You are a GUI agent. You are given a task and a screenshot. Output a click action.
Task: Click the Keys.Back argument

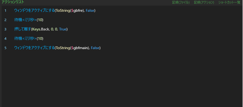click(x=40, y=29)
